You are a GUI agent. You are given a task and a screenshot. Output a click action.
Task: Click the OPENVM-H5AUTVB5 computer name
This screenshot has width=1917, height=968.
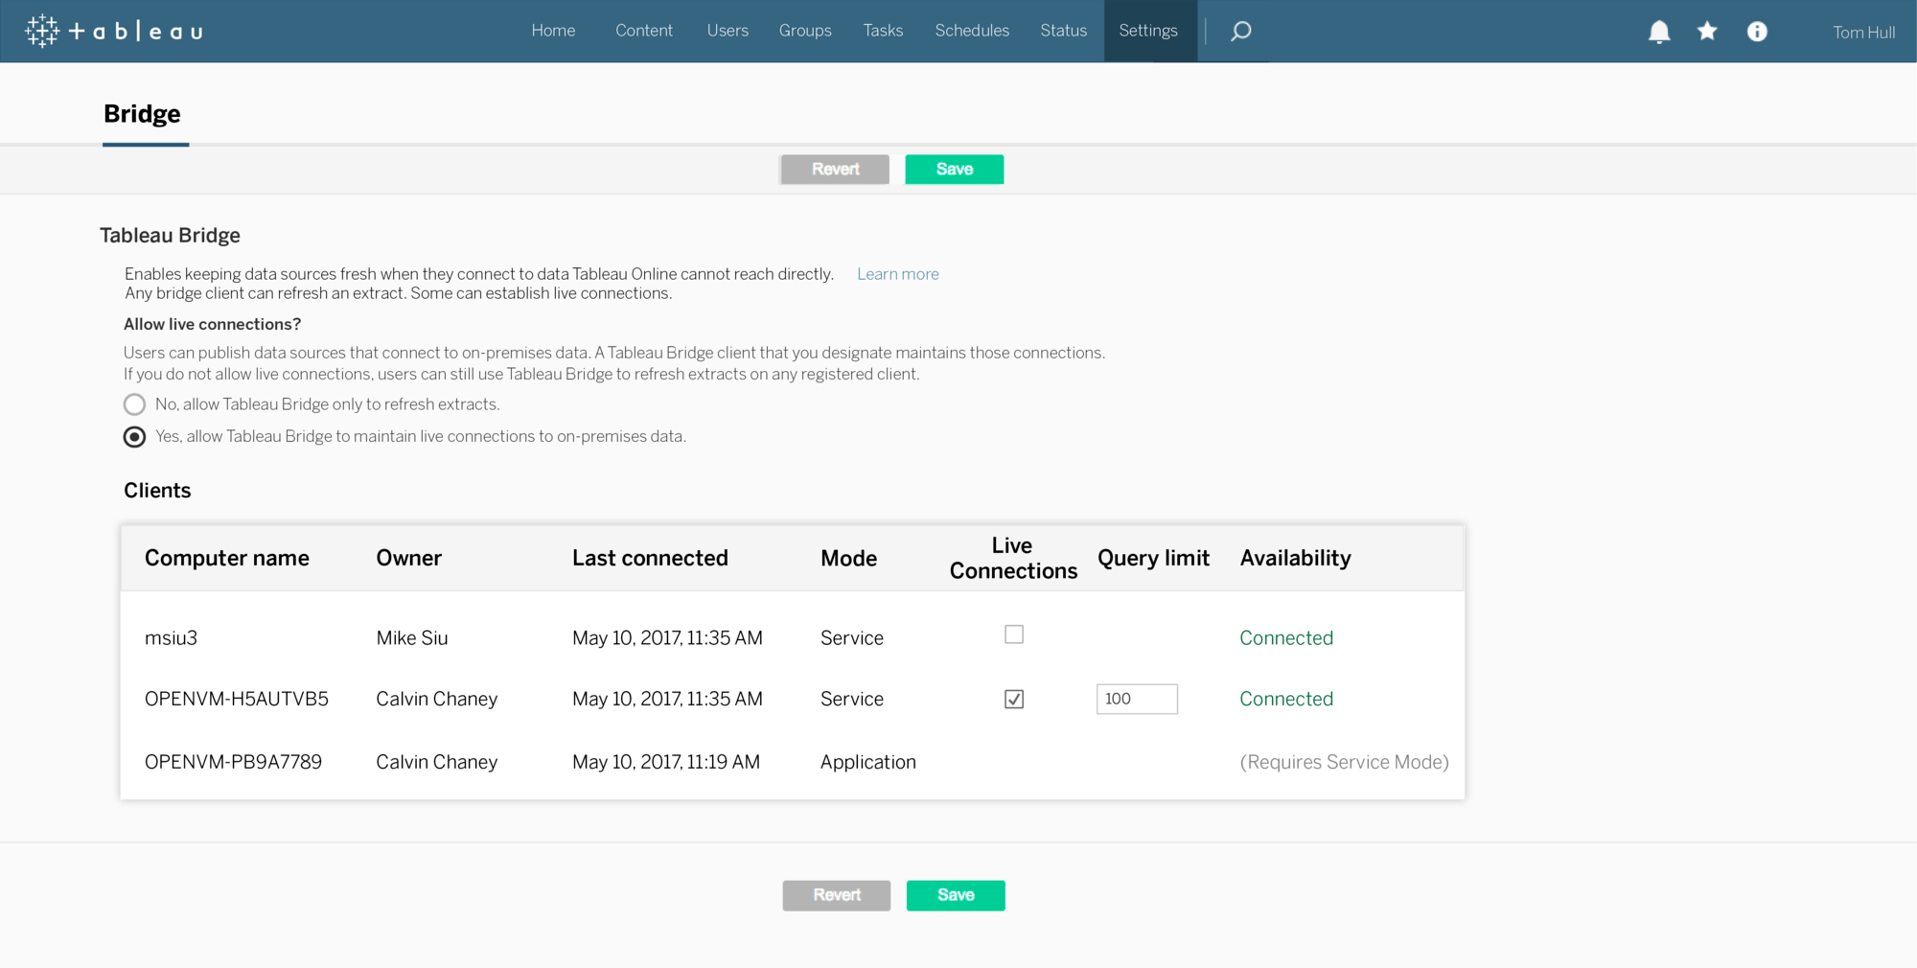(237, 699)
